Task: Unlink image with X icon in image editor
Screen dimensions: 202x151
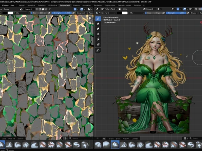Action: click(46, 9)
